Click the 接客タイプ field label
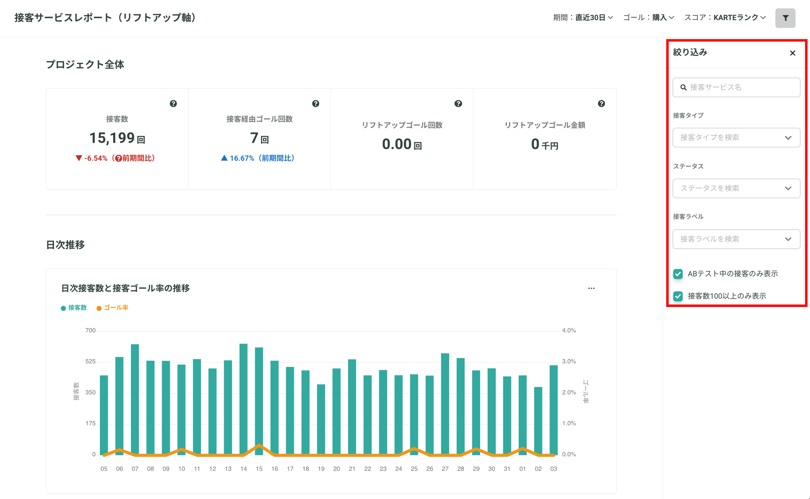810x499 pixels. pos(688,116)
